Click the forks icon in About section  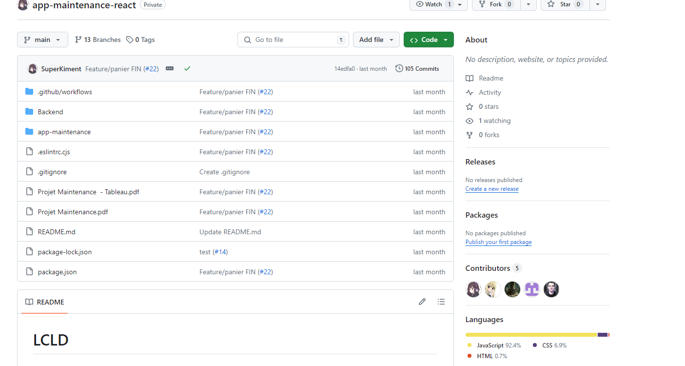[470, 135]
